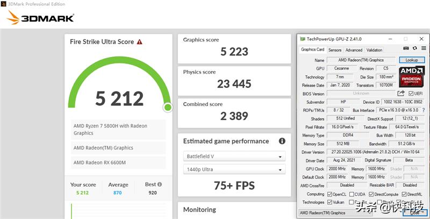430x219 pixels.
Task: Click the DDR4 Memory Type field
Action: tap(348, 135)
